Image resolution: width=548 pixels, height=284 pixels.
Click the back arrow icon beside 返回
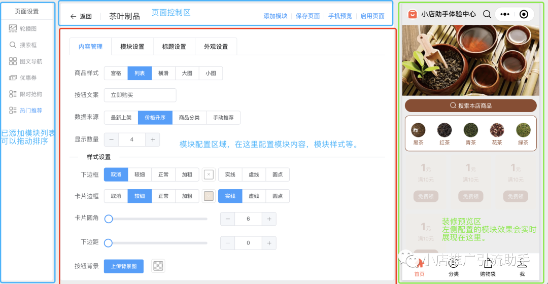[73, 16]
